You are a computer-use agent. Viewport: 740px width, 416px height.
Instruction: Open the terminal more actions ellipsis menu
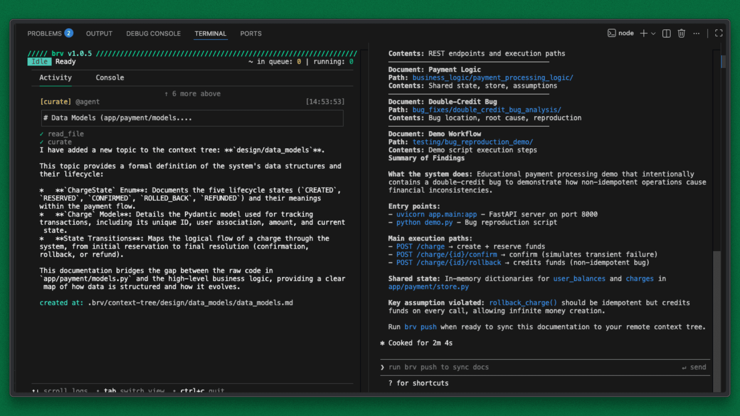[696, 34]
